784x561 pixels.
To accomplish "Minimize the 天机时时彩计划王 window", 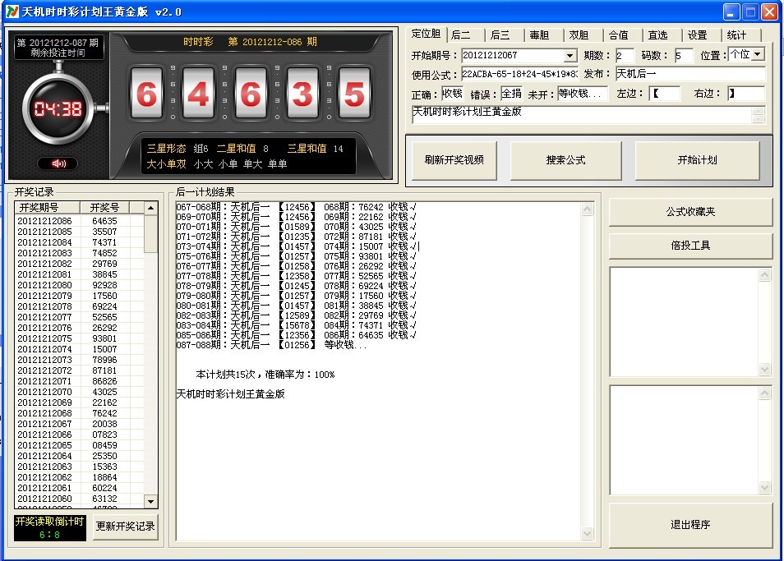I will click(x=731, y=12).
